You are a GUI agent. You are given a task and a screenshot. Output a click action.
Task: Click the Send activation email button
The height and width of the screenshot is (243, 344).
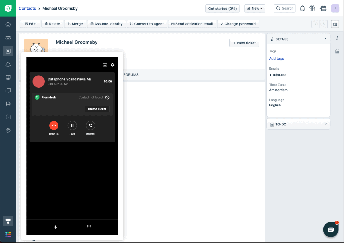[192, 24]
